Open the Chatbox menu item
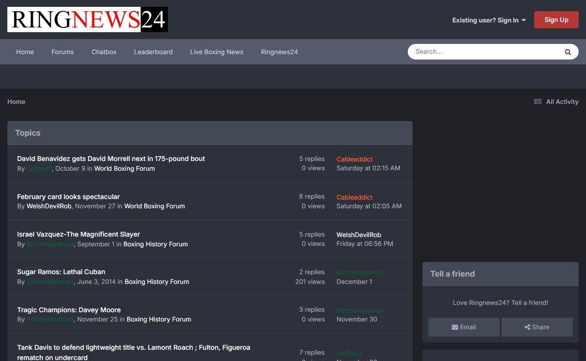This screenshot has height=361, width=586. pos(104,52)
